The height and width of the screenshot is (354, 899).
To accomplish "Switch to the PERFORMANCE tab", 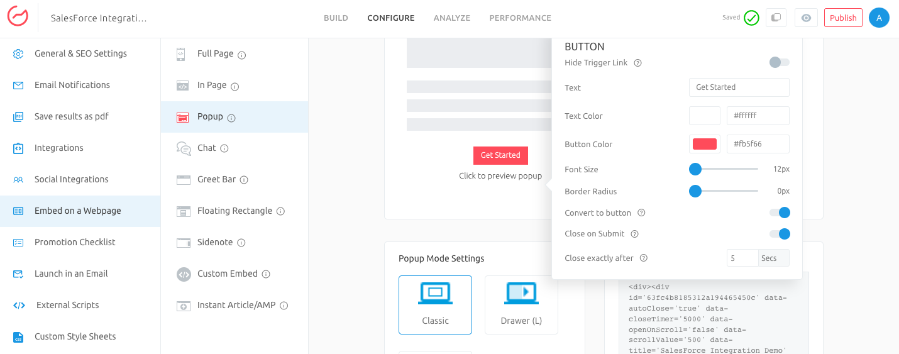I will point(521,18).
